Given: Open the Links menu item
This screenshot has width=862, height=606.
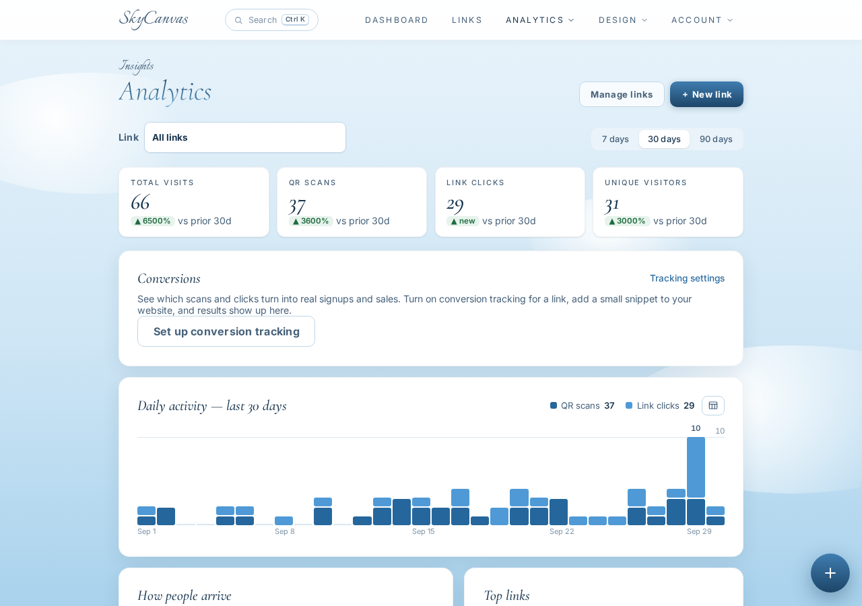Looking at the screenshot, I should (x=467, y=20).
